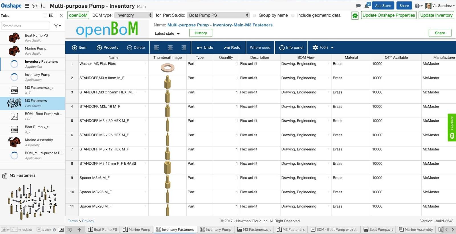Viewport: 456px width, 234px height.
Task: Open the comments speech bubble icon
Action: point(358,6)
